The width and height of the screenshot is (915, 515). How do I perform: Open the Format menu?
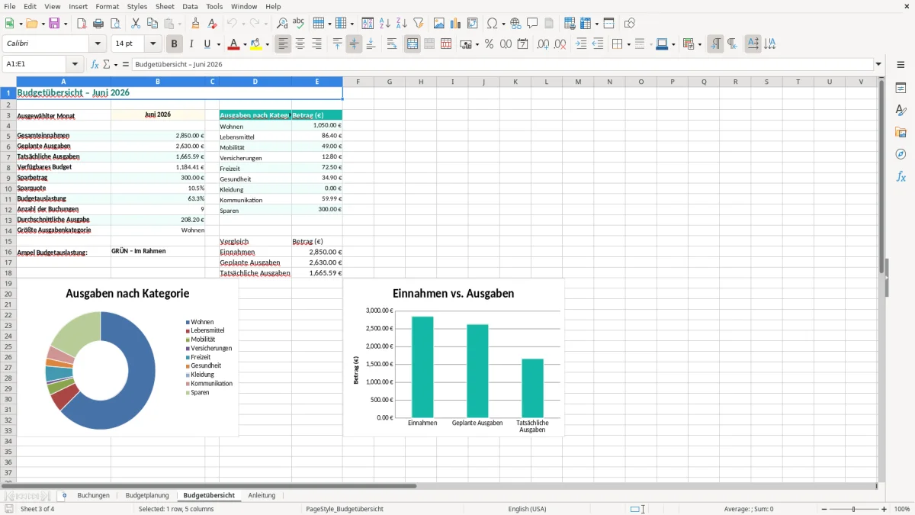(107, 6)
